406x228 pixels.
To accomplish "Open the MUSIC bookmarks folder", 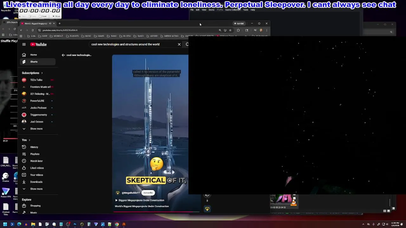I will (86, 36).
